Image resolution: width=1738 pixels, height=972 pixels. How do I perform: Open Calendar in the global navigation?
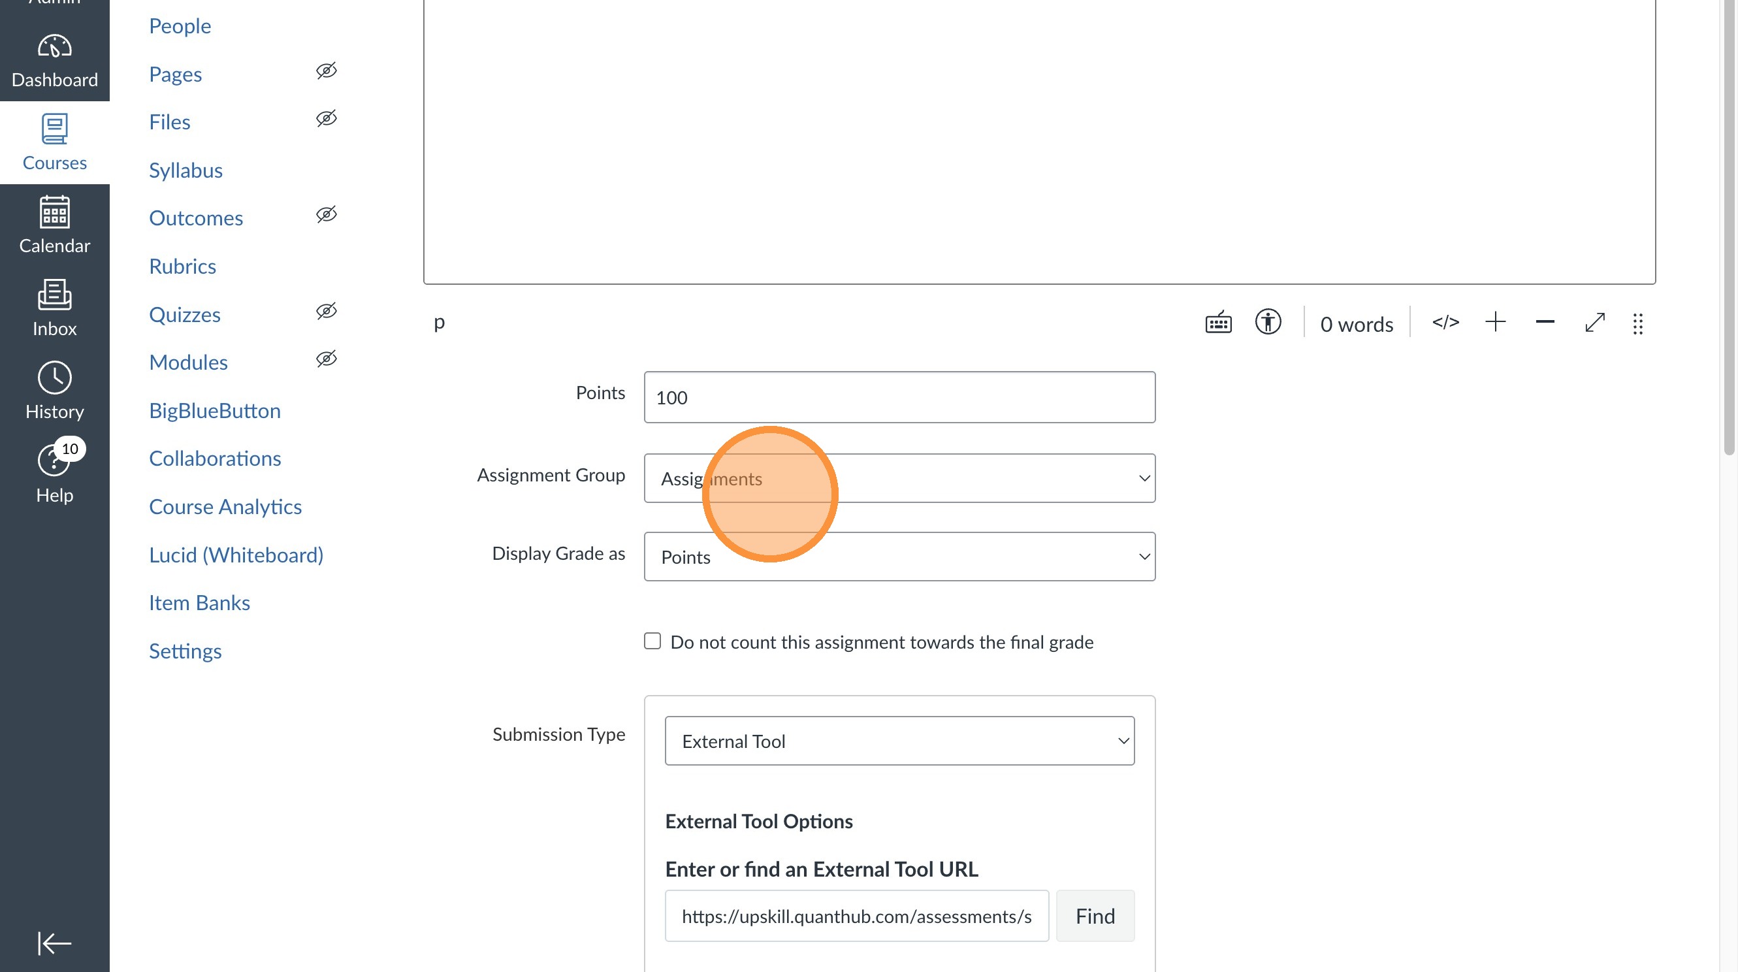click(54, 225)
